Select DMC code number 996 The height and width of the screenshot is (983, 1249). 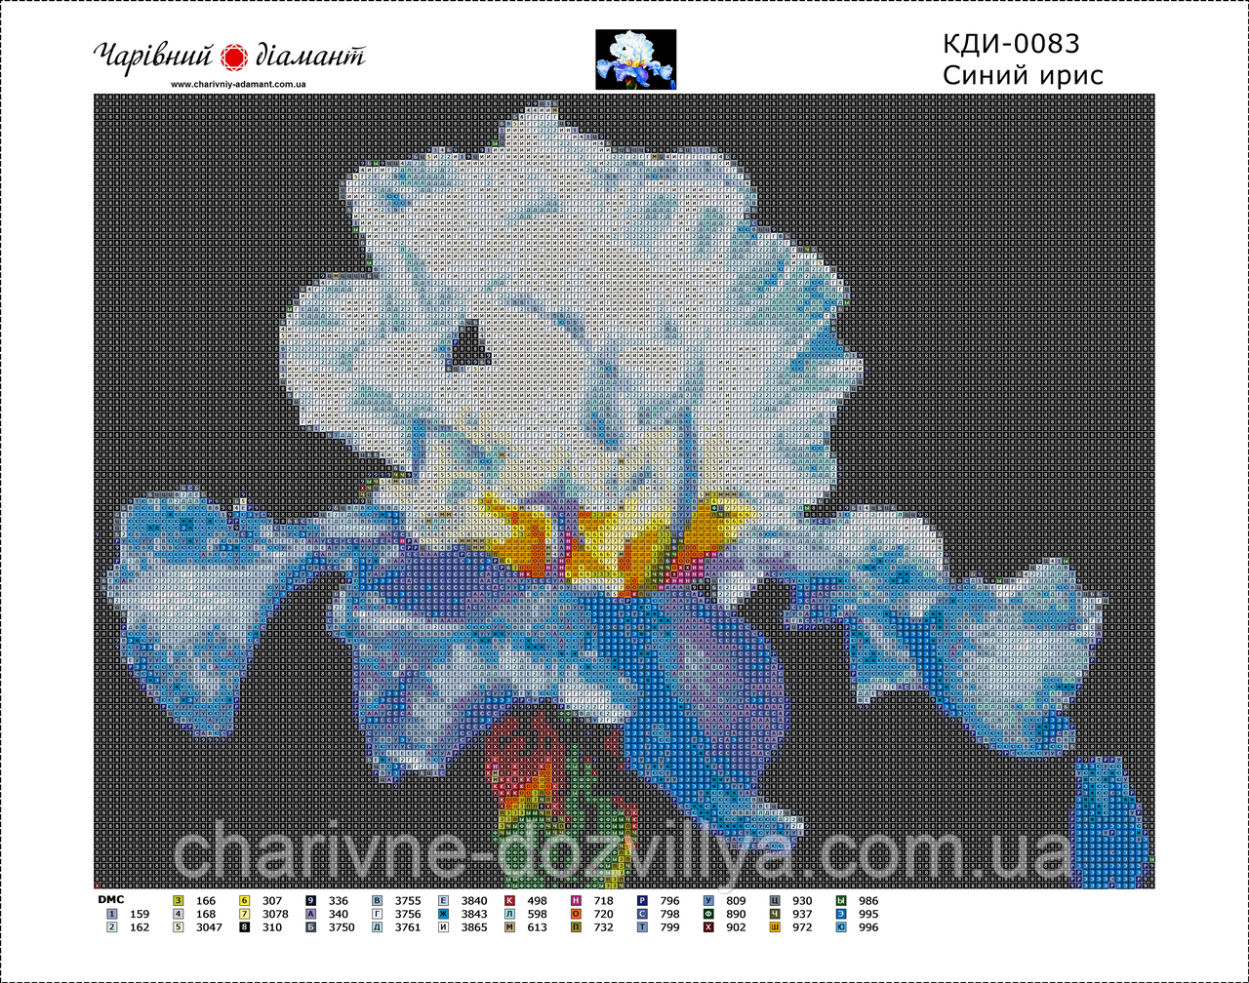point(868,928)
